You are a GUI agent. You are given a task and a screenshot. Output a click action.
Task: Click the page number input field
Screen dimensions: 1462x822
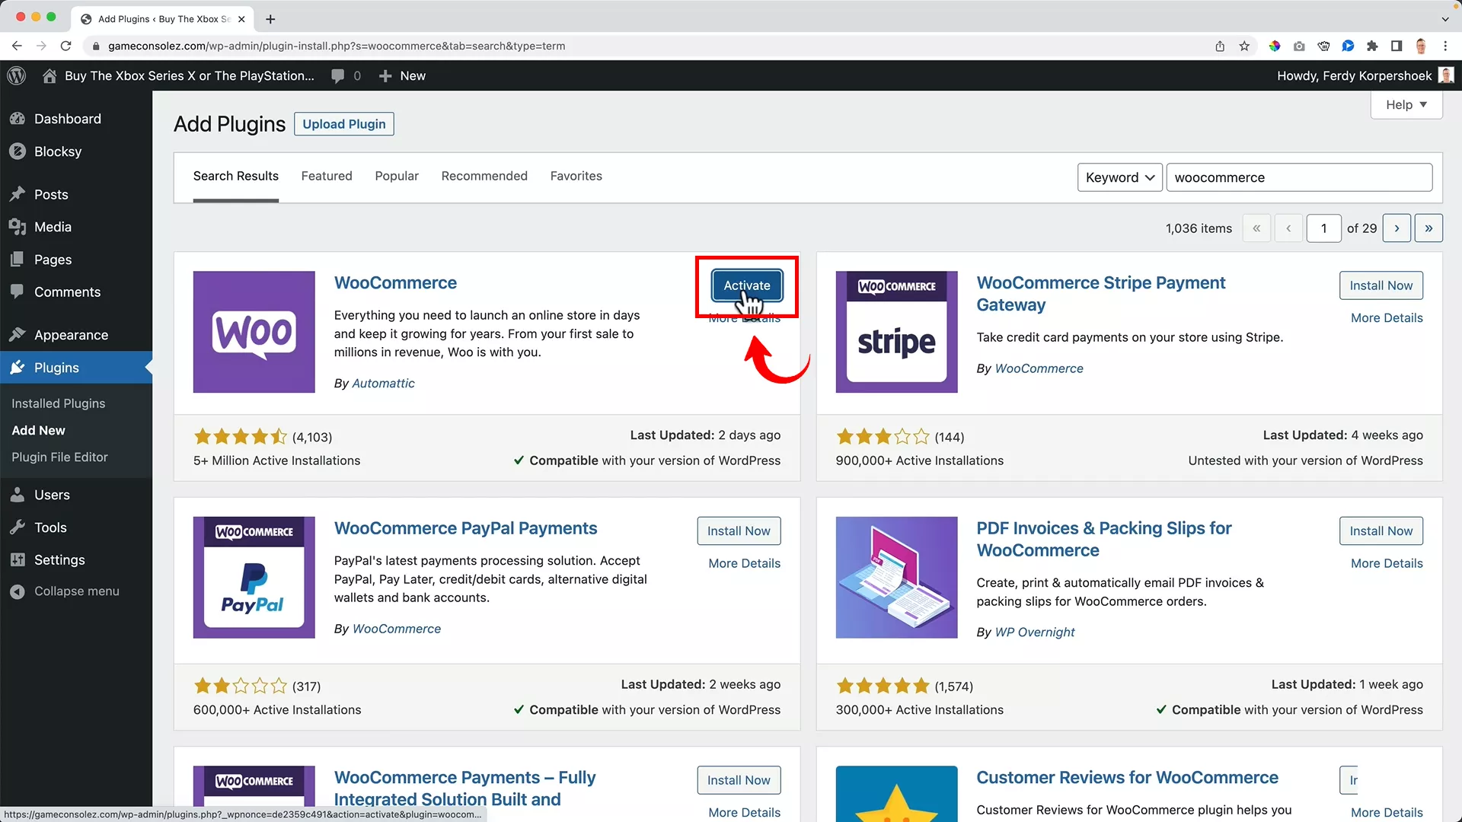pos(1324,228)
